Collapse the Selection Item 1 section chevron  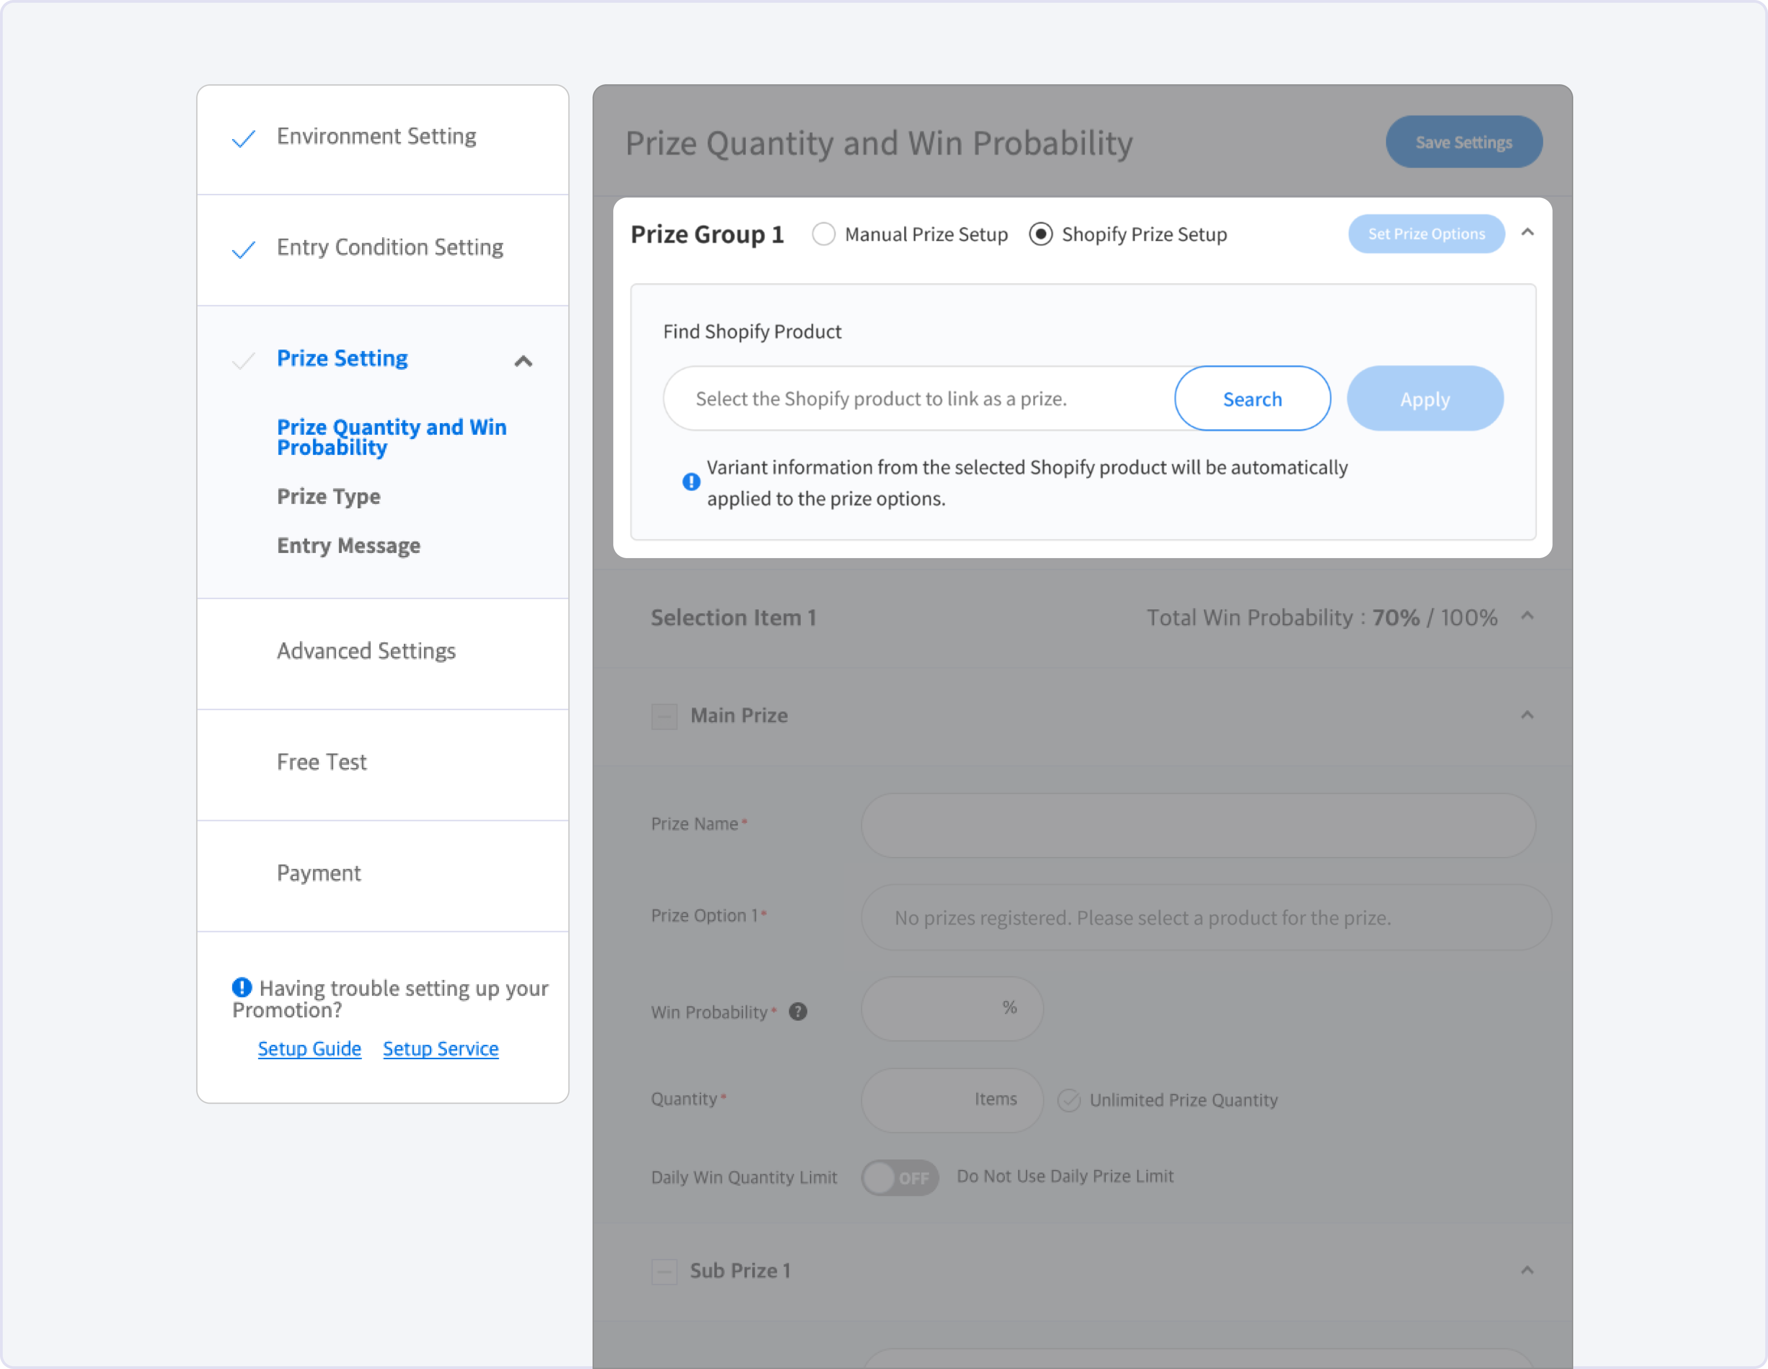click(x=1527, y=616)
